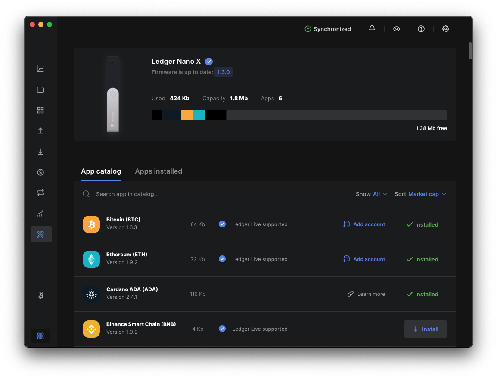497x379 pixels.
Task: Open the Discover grid icon in sidebar
Action: pos(40,110)
